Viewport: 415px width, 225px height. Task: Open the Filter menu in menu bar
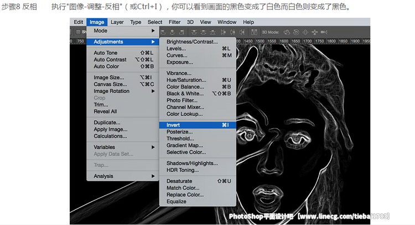click(x=174, y=22)
